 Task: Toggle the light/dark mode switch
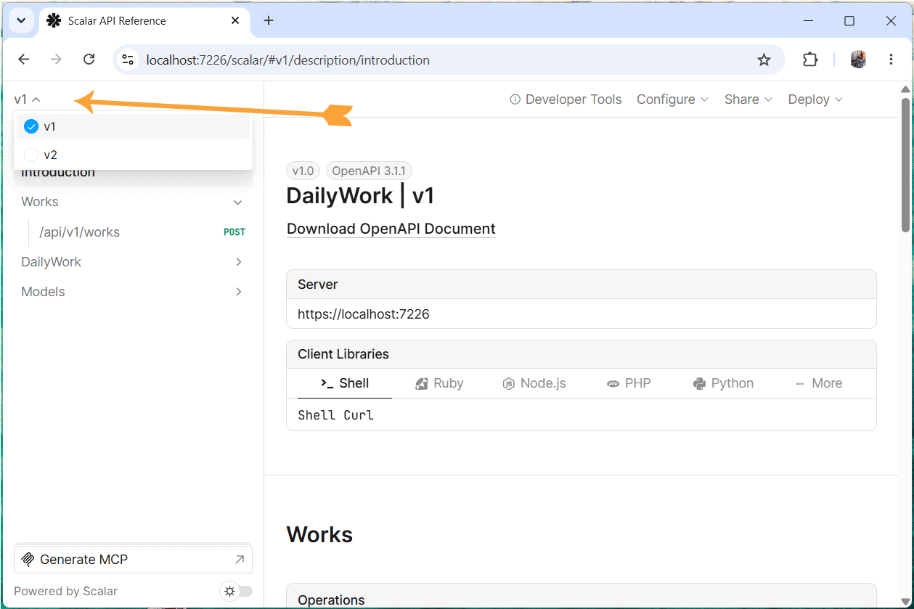236,591
